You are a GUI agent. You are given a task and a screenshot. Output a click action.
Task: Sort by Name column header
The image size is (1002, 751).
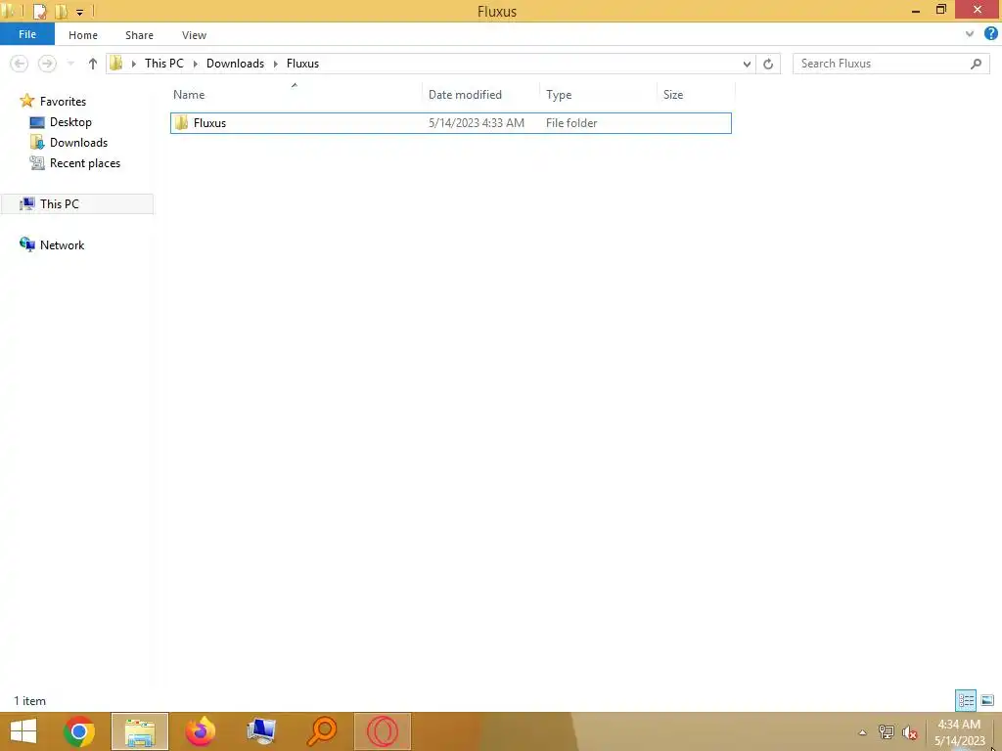296,95
